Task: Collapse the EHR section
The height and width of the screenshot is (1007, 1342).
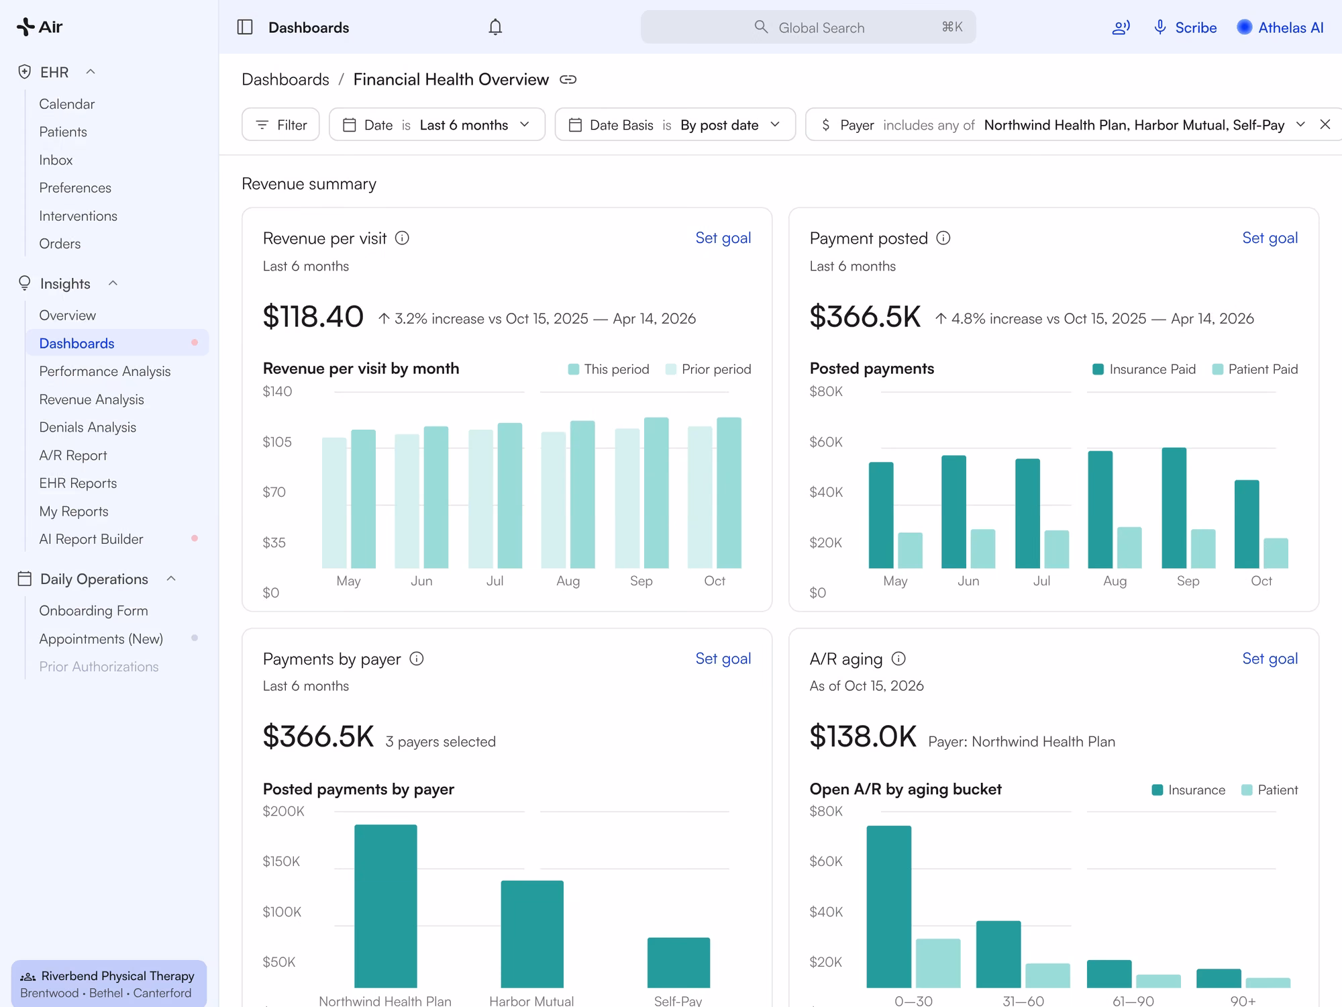Action: (x=91, y=72)
